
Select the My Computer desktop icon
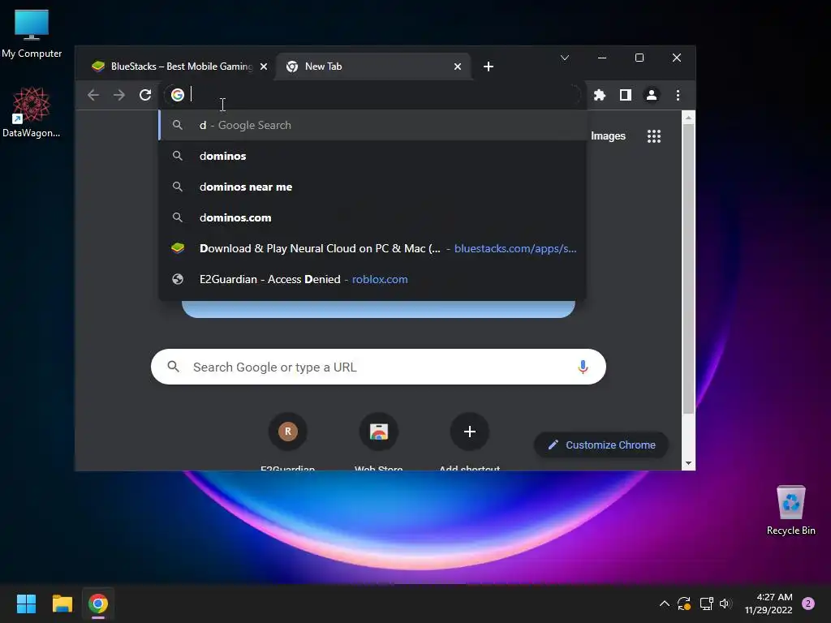pyautogui.click(x=32, y=33)
